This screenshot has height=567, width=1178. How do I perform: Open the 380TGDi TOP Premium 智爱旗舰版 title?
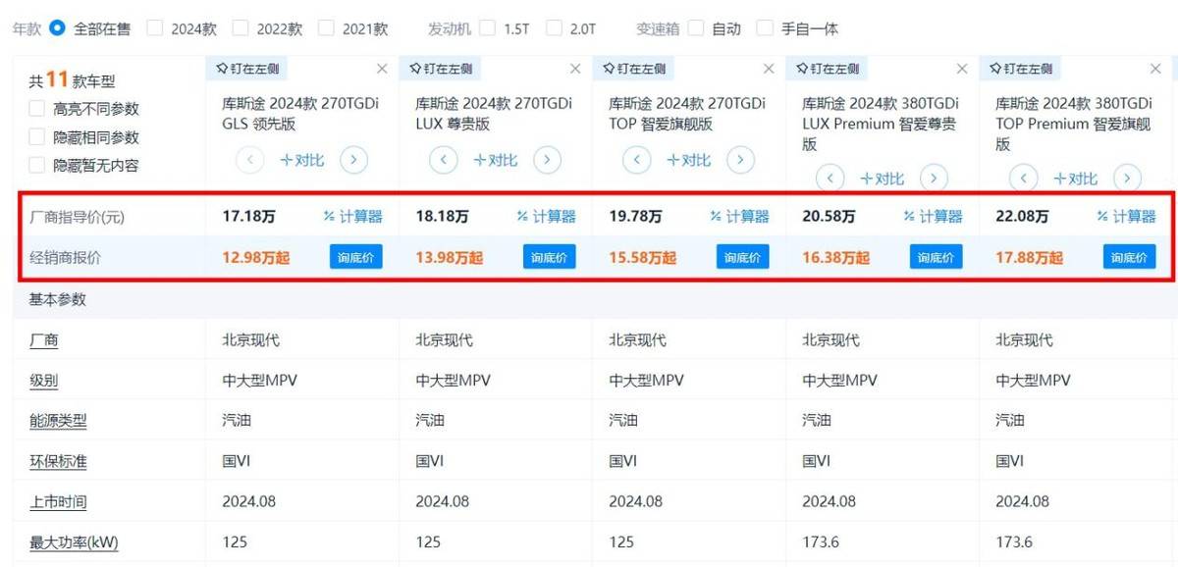(1074, 124)
